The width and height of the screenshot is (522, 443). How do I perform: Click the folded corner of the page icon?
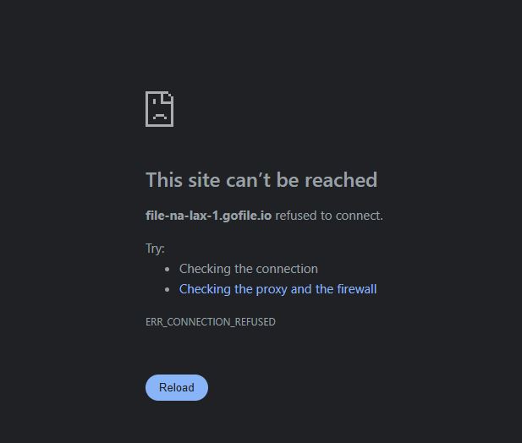(168, 96)
